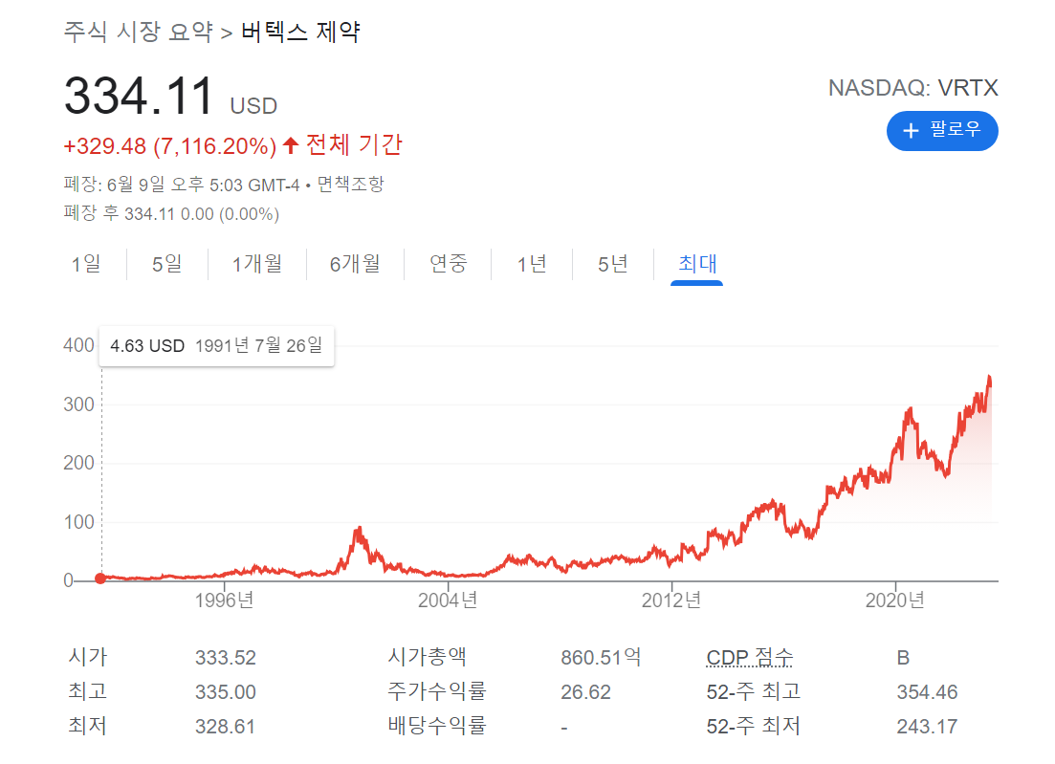Pick the 5년 range tab
Viewport: 1055px width, 764px height.
tap(612, 264)
